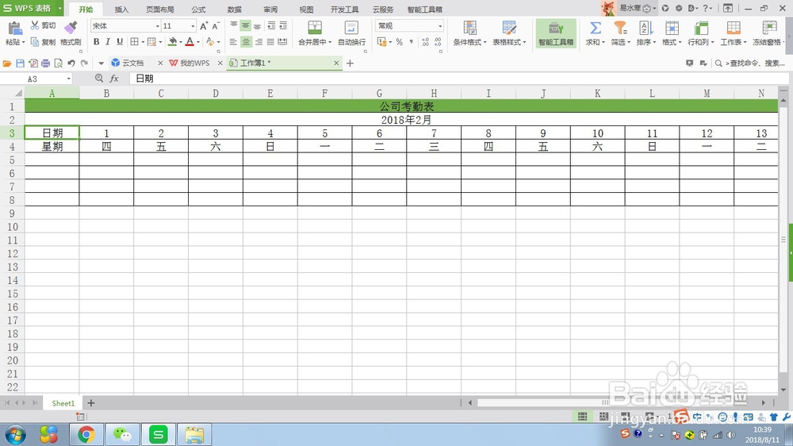Screen dimensions: 793x446
Task: Toggle left text alignment
Action: tap(233, 42)
